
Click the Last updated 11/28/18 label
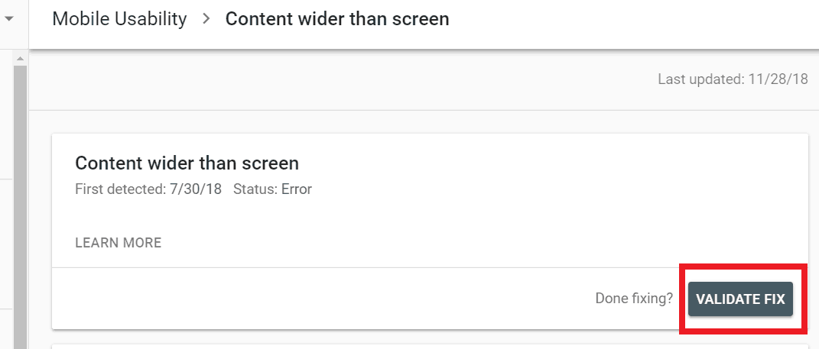coord(733,79)
